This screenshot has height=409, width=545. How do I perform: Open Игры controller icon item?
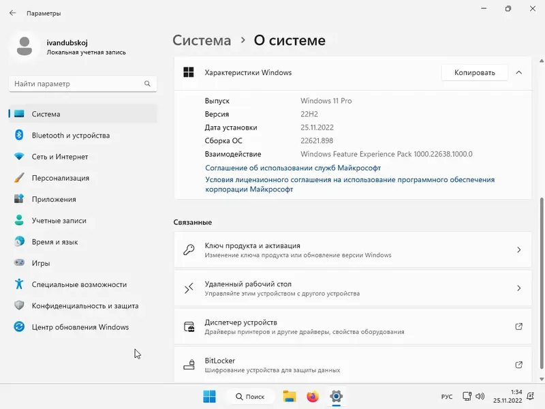coord(41,263)
